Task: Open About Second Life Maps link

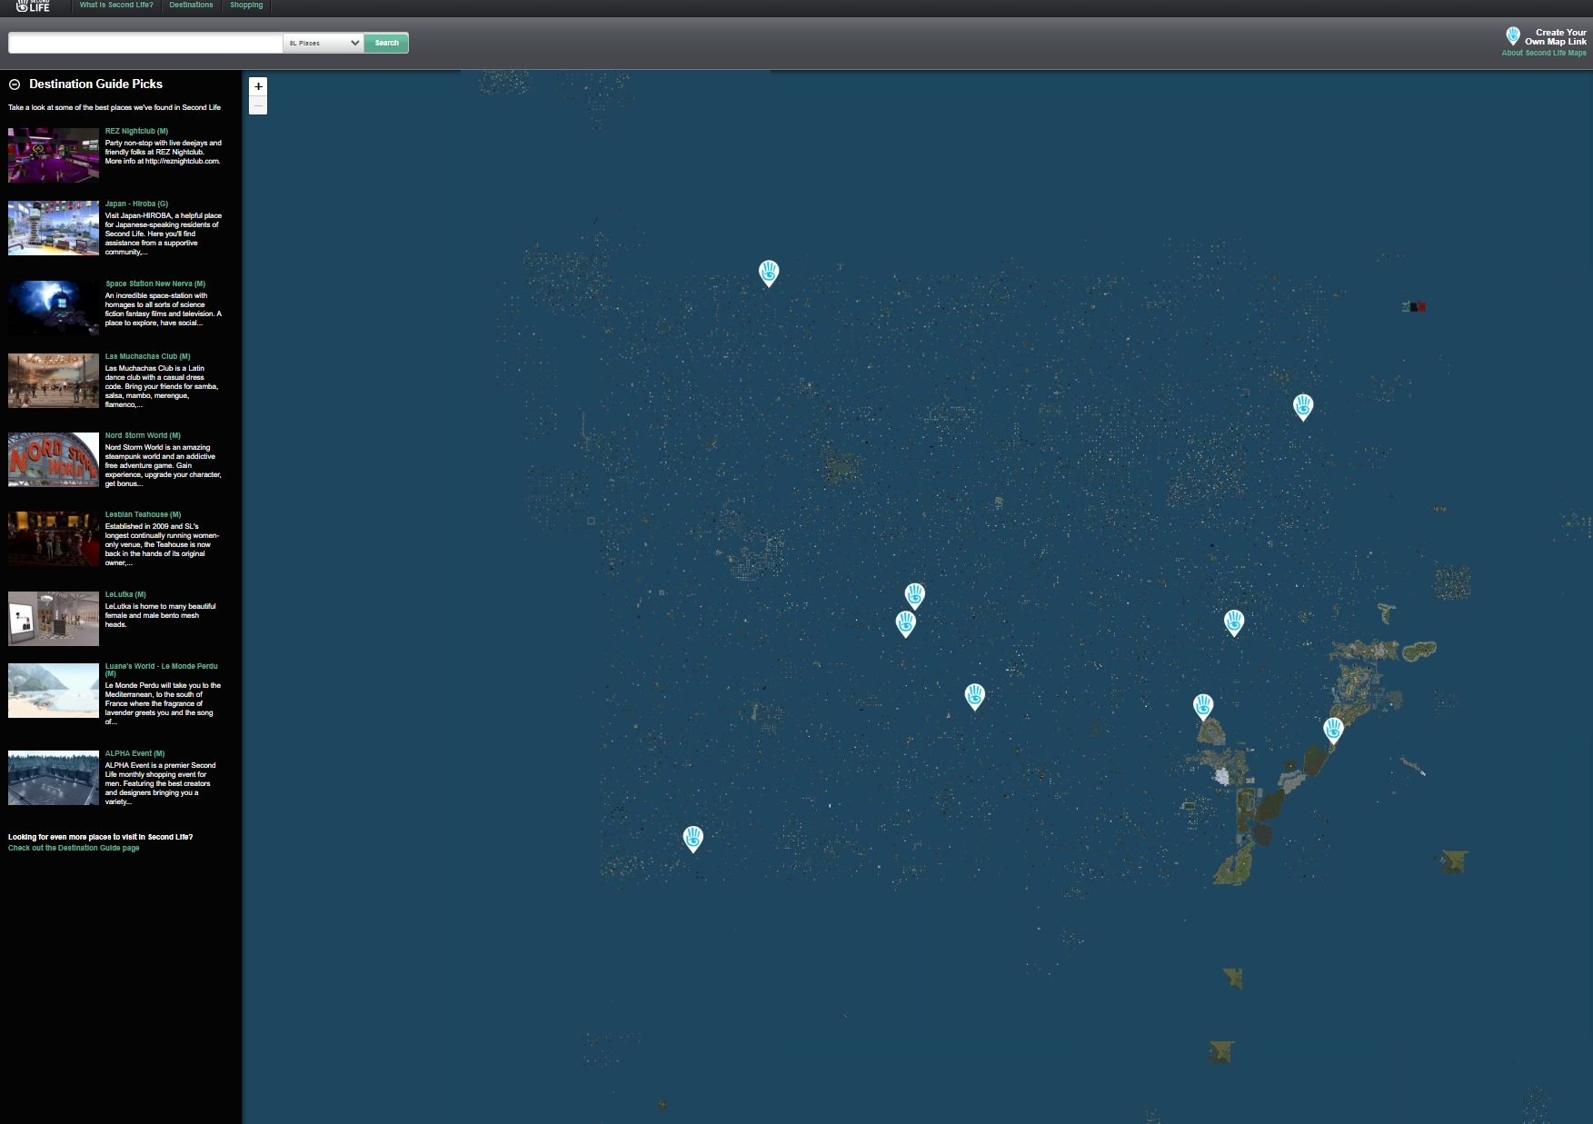Action: click(1544, 53)
